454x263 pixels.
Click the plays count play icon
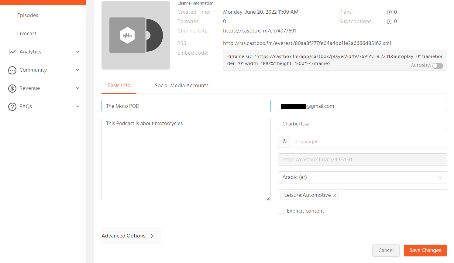[x=389, y=12]
